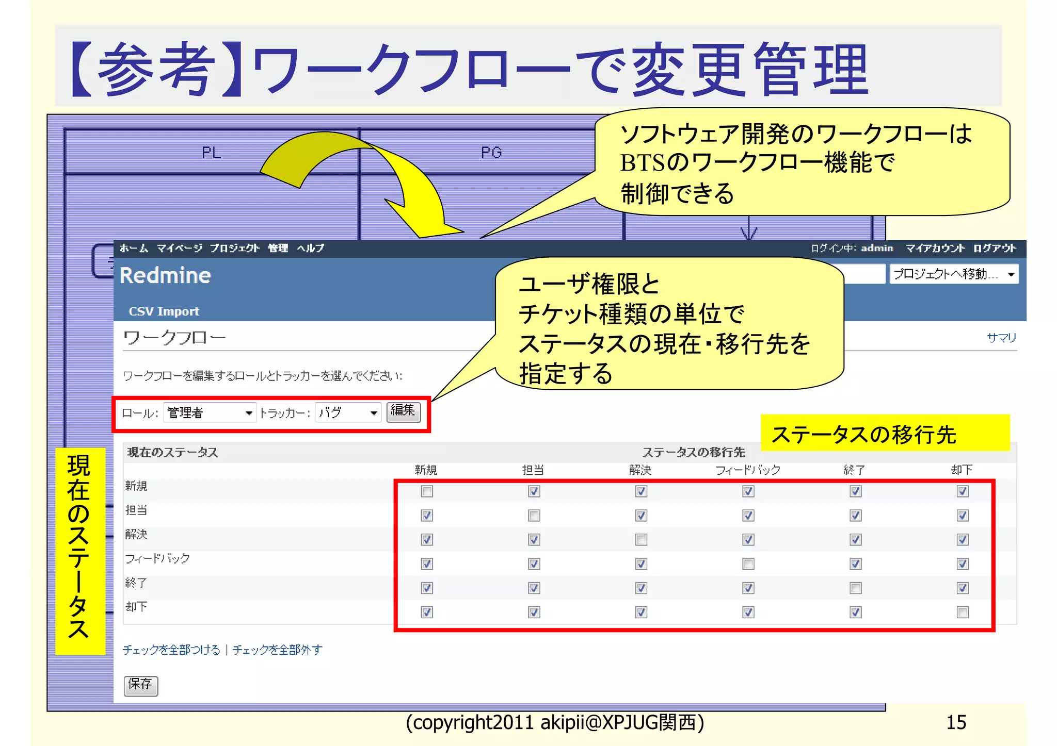Click the Redmine title heading
Screen dimensions: 1057x746
point(165,275)
